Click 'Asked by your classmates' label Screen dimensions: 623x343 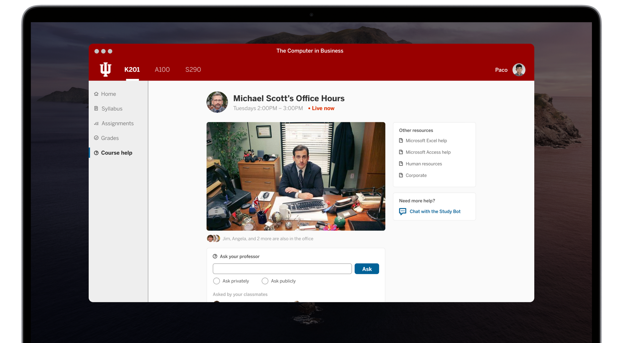240,294
